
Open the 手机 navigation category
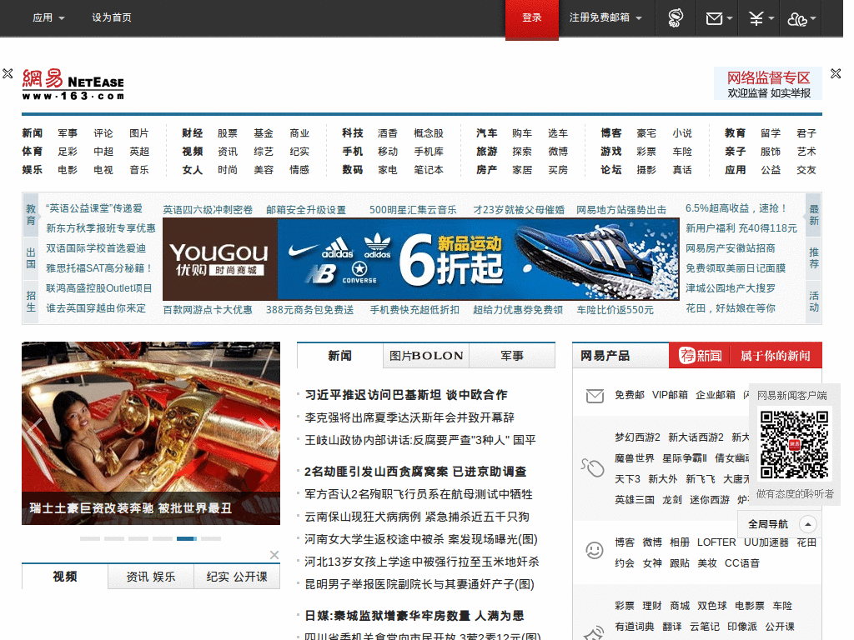point(353,152)
